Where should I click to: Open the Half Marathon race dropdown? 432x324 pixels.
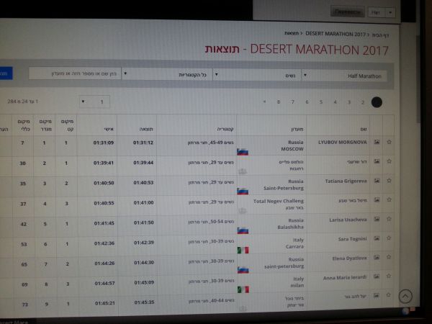point(344,76)
